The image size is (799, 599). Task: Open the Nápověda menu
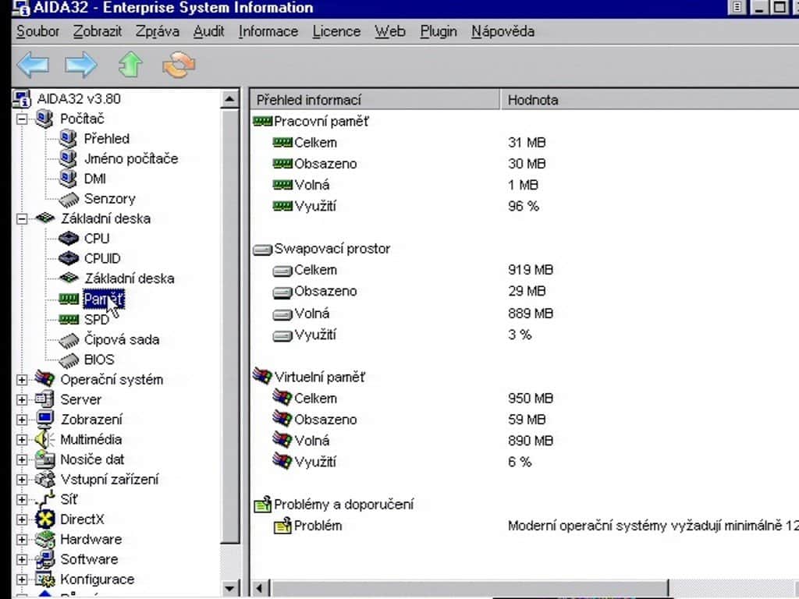(503, 31)
